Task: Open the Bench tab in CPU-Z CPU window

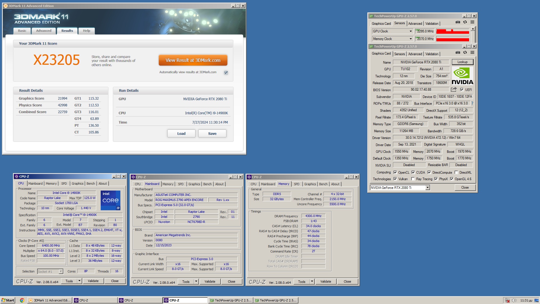Action: point(91,184)
